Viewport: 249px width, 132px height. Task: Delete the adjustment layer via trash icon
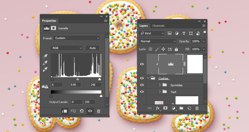click(98, 111)
